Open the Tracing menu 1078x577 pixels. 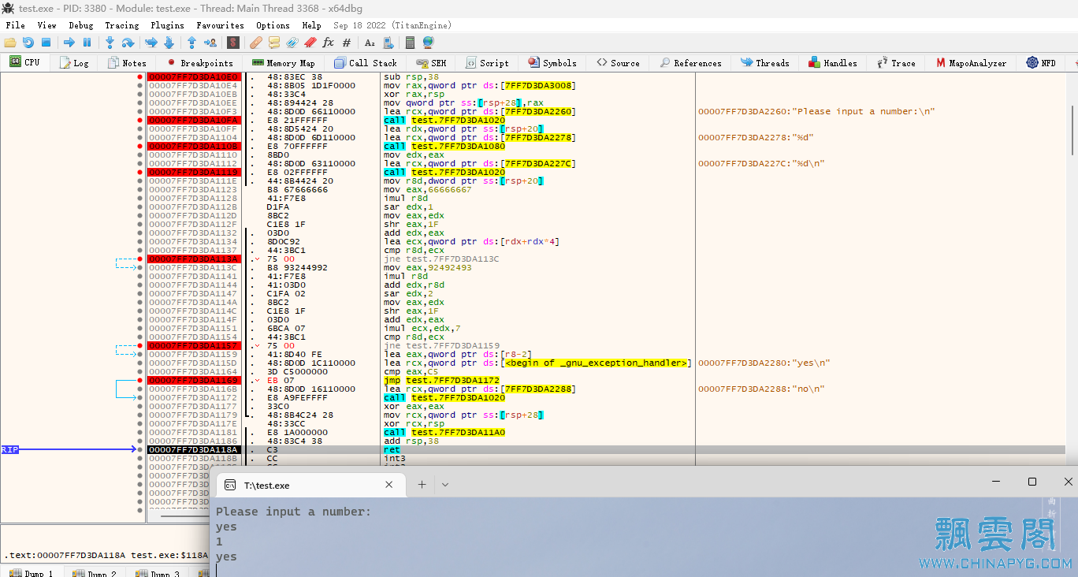click(x=122, y=25)
